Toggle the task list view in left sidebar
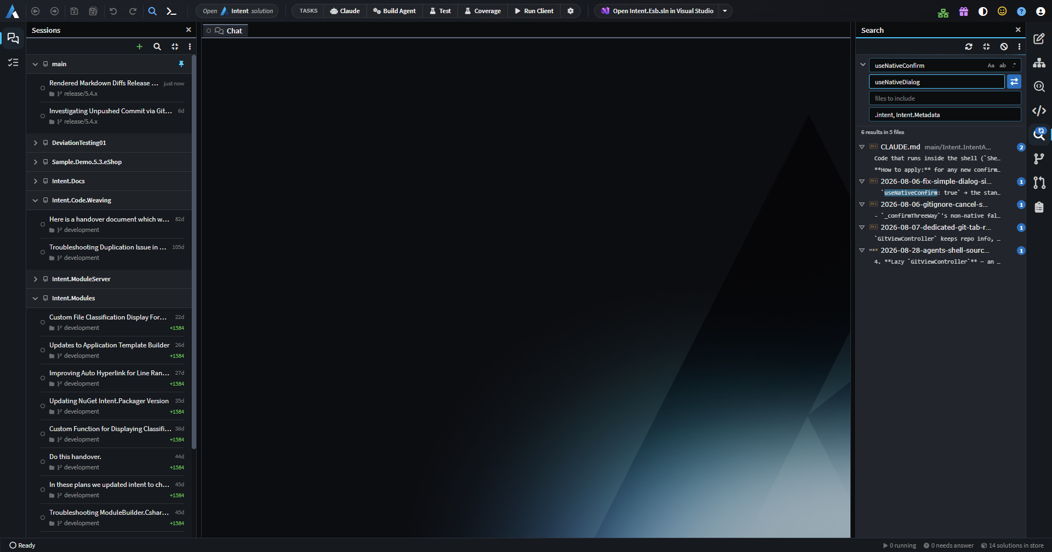Image resolution: width=1052 pixels, height=552 pixels. (13, 62)
